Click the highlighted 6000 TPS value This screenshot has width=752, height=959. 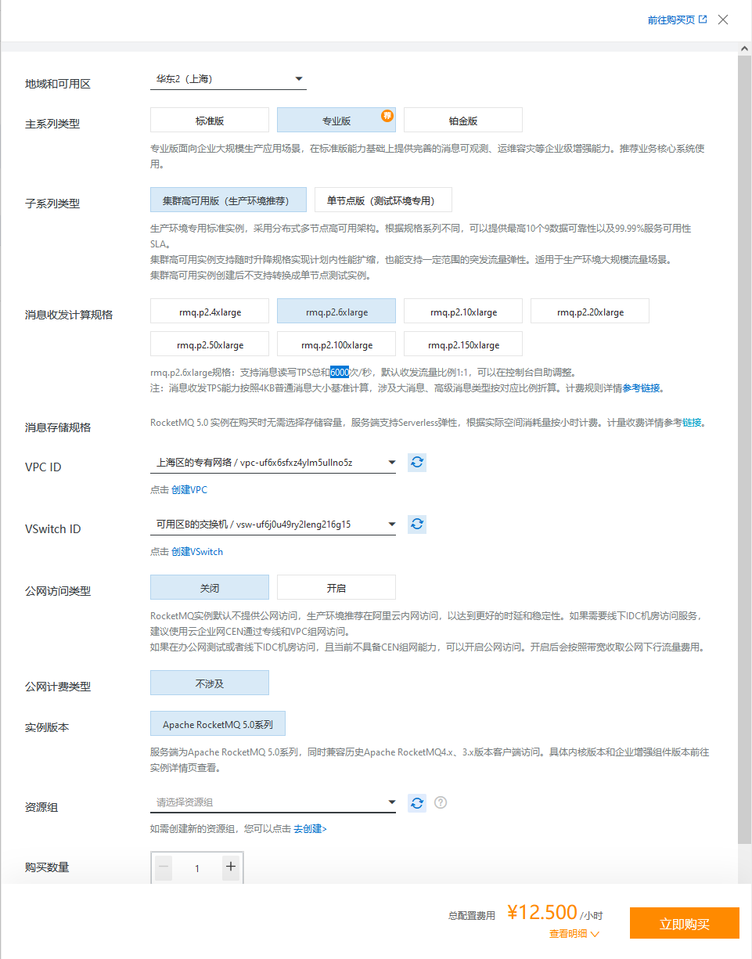point(340,372)
